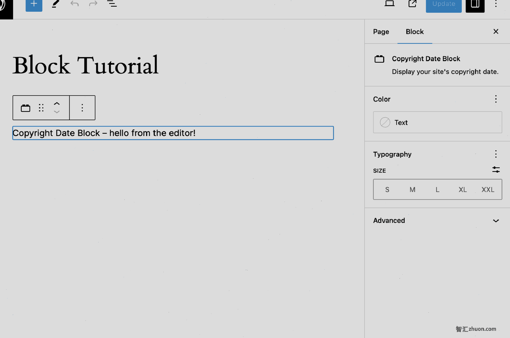Click the Color panel heading

pos(381,99)
